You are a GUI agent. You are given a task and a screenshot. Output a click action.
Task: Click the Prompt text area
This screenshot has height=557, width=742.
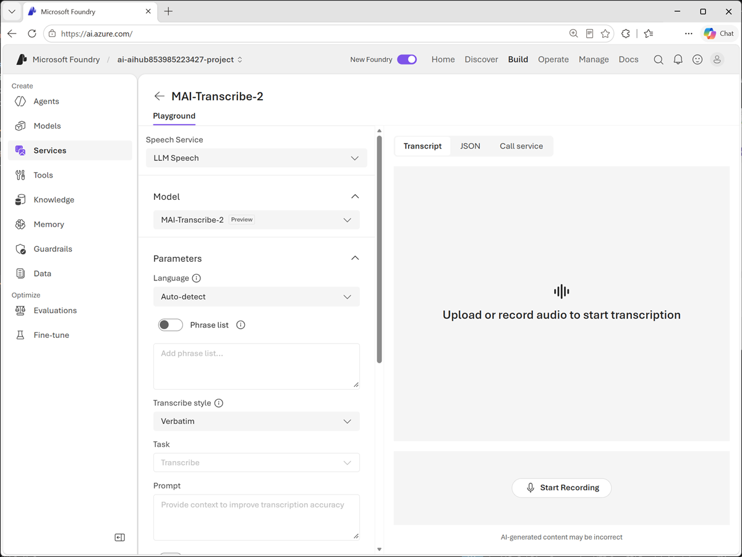point(257,517)
